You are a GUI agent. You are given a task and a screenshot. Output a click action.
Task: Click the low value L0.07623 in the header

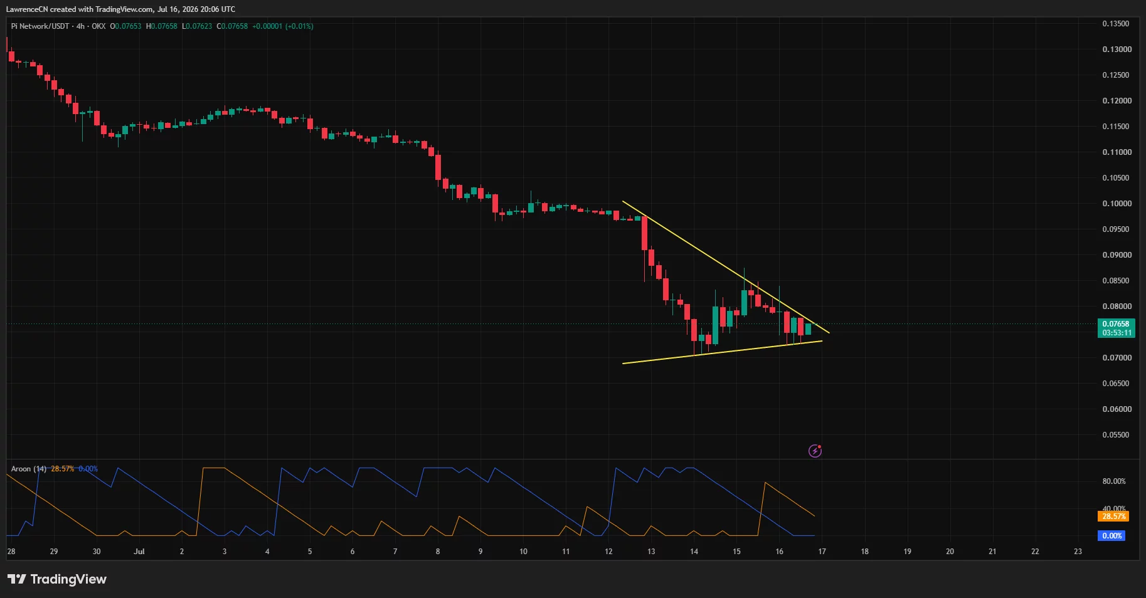[x=197, y=26]
